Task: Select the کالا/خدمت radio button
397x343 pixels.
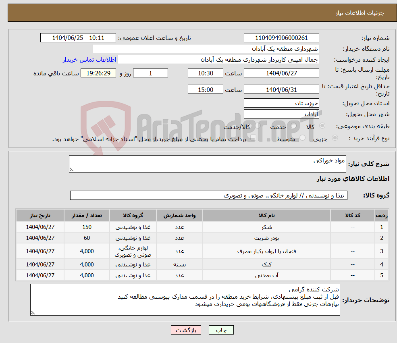Action: [257, 125]
